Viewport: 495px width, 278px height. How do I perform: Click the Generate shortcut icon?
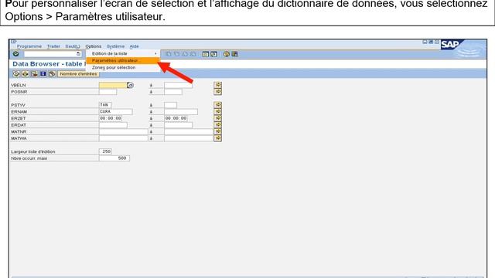pyautogui.click(x=213, y=54)
